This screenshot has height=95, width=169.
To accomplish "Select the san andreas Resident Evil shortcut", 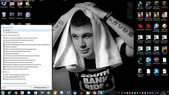I will coord(156,50).
